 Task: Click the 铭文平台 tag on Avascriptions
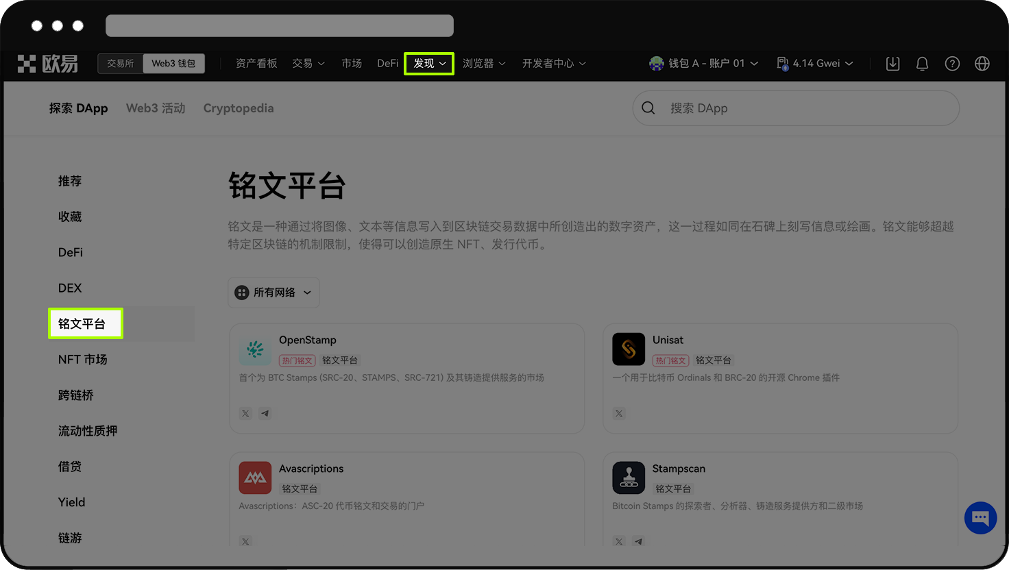300,488
